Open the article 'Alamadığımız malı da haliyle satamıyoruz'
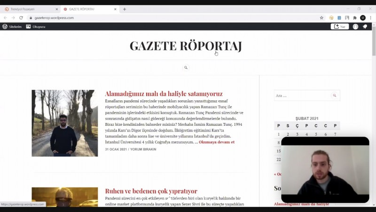Image resolution: width=376 pixels, height=212 pixels. [164, 94]
